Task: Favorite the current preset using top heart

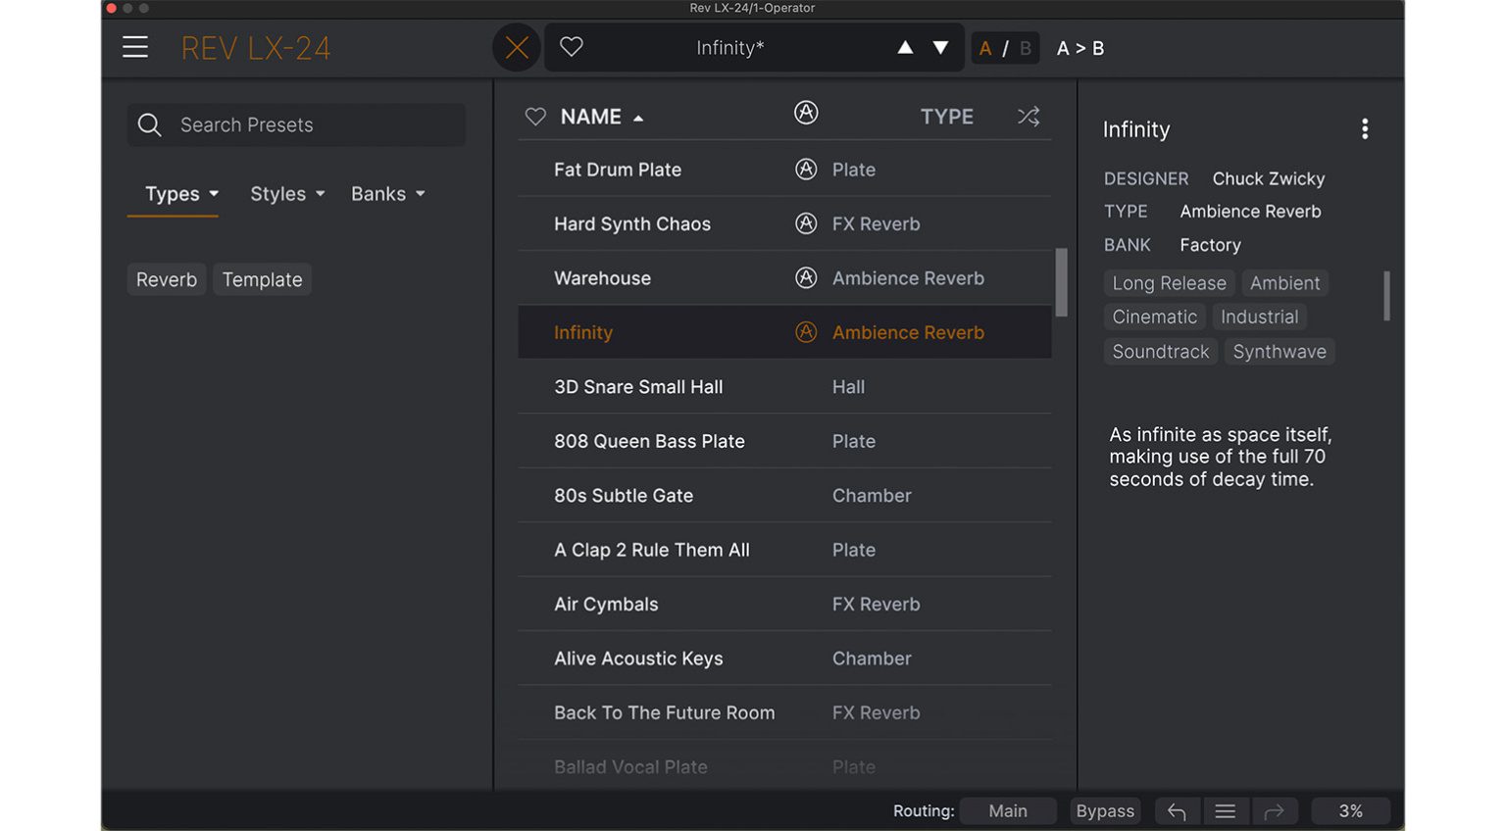Action: [x=572, y=47]
